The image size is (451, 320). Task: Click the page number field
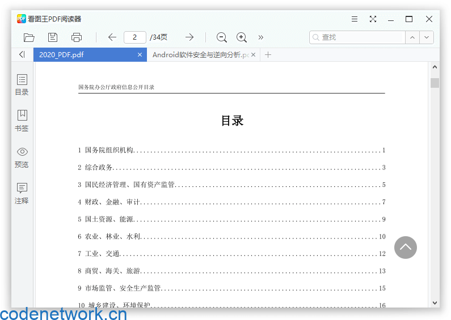[x=135, y=37]
